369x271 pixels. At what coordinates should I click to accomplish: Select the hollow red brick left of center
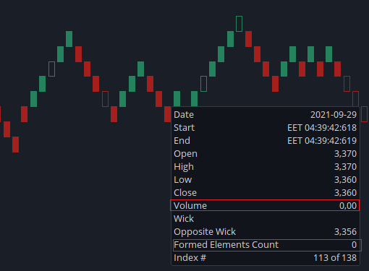pyautogui.click(x=105, y=99)
